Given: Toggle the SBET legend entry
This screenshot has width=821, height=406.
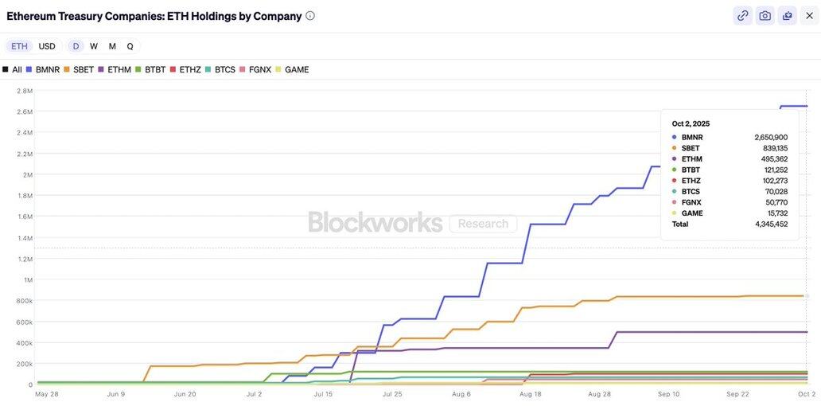Looking at the screenshot, I should [79, 70].
